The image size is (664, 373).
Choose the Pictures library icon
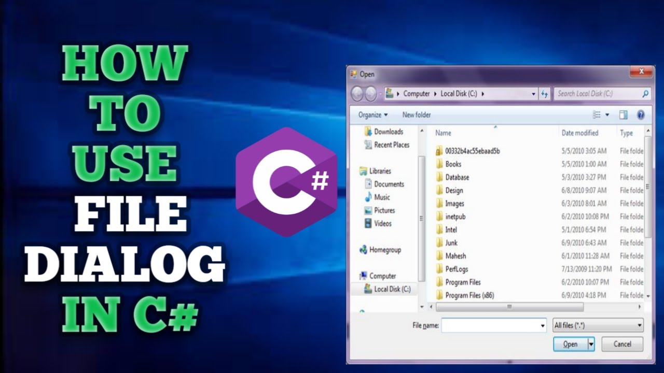(368, 210)
